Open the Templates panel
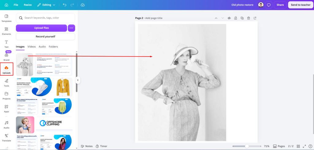 coord(6,18)
